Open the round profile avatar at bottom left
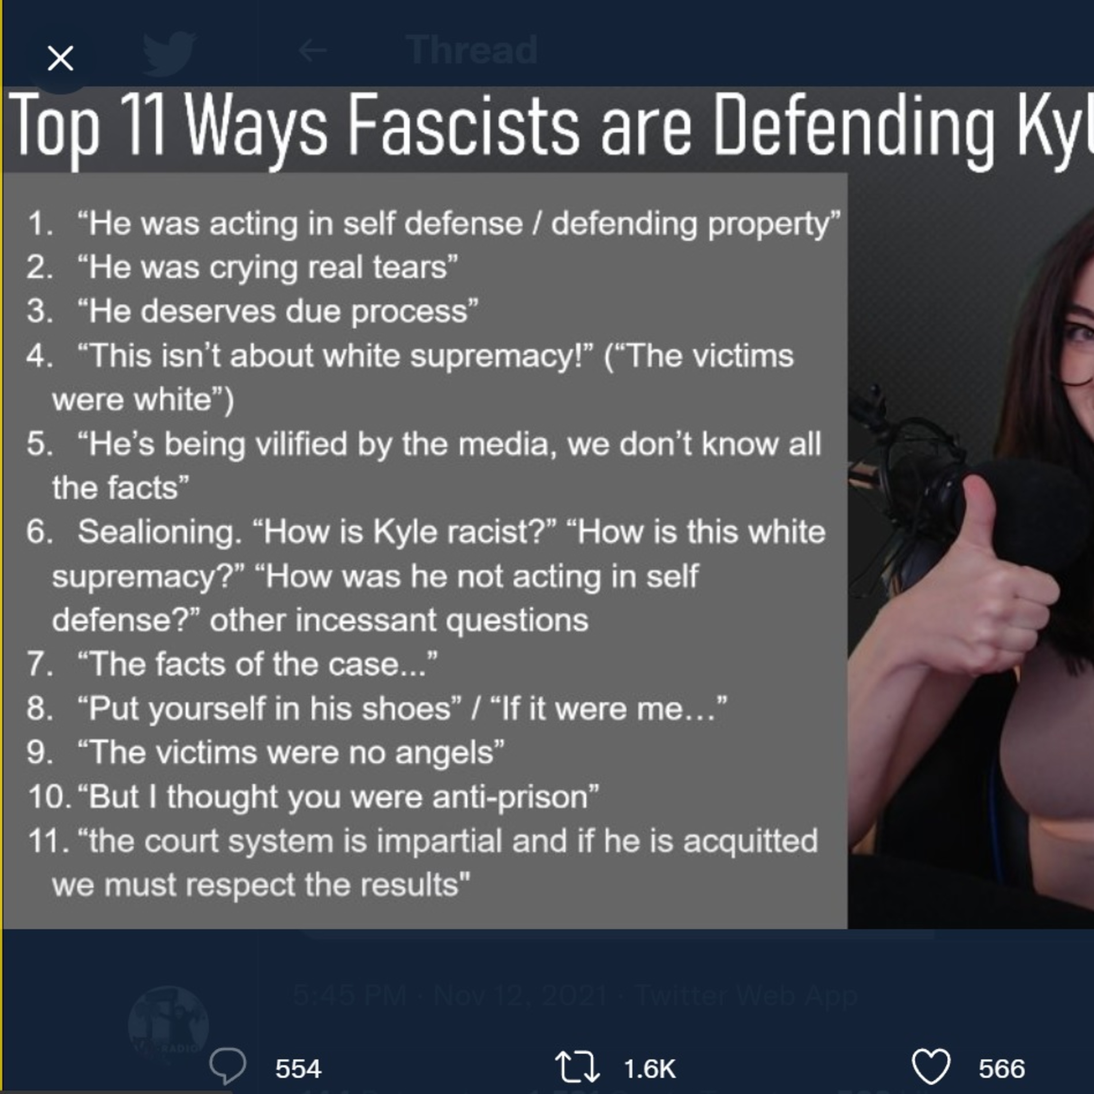This screenshot has width=1094, height=1094. point(168,1025)
